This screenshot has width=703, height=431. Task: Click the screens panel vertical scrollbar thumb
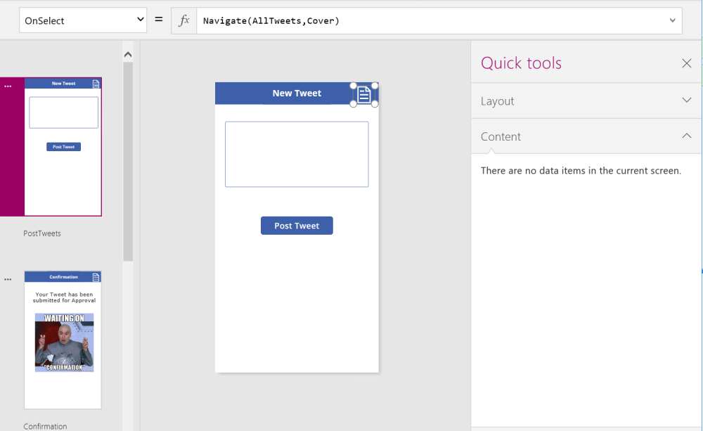pyautogui.click(x=128, y=162)
